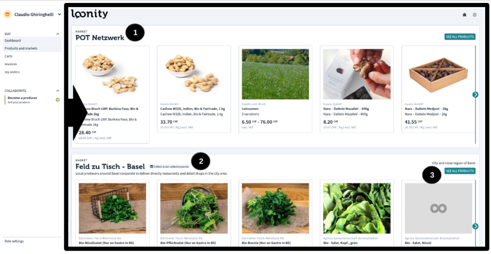The width and height of the screenshot is (491, 254).
Task: Click the green arrow beside Become a producer
Action: click(x=58, y=99)
